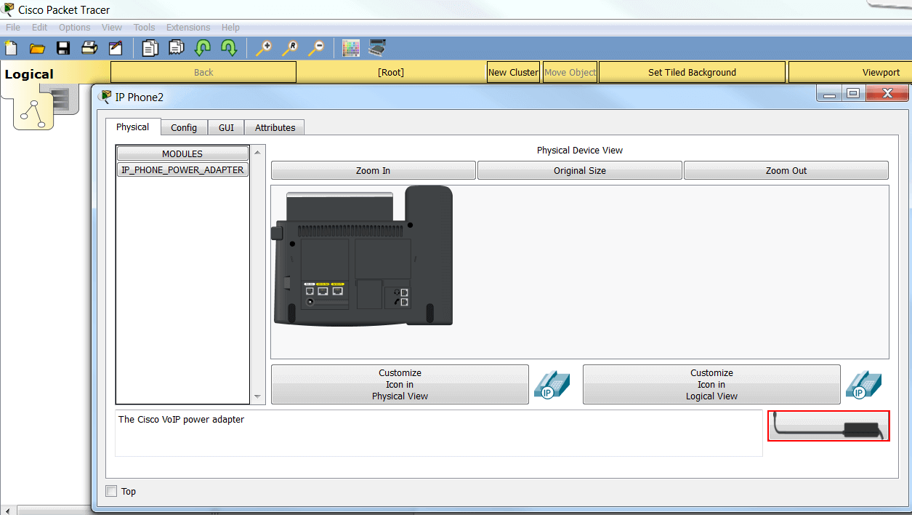Image resolution: width=912 pixels, height=515 pixels.
Task: Click the Save file toolbar icon
Action: [x=63, y=48]
